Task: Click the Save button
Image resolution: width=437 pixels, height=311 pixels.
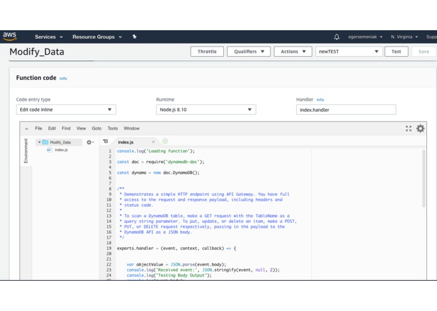Action: (424, 52)
